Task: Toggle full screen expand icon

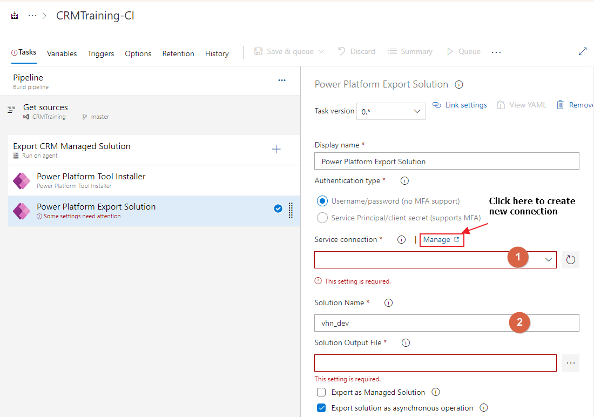Action: click(583, 51)
